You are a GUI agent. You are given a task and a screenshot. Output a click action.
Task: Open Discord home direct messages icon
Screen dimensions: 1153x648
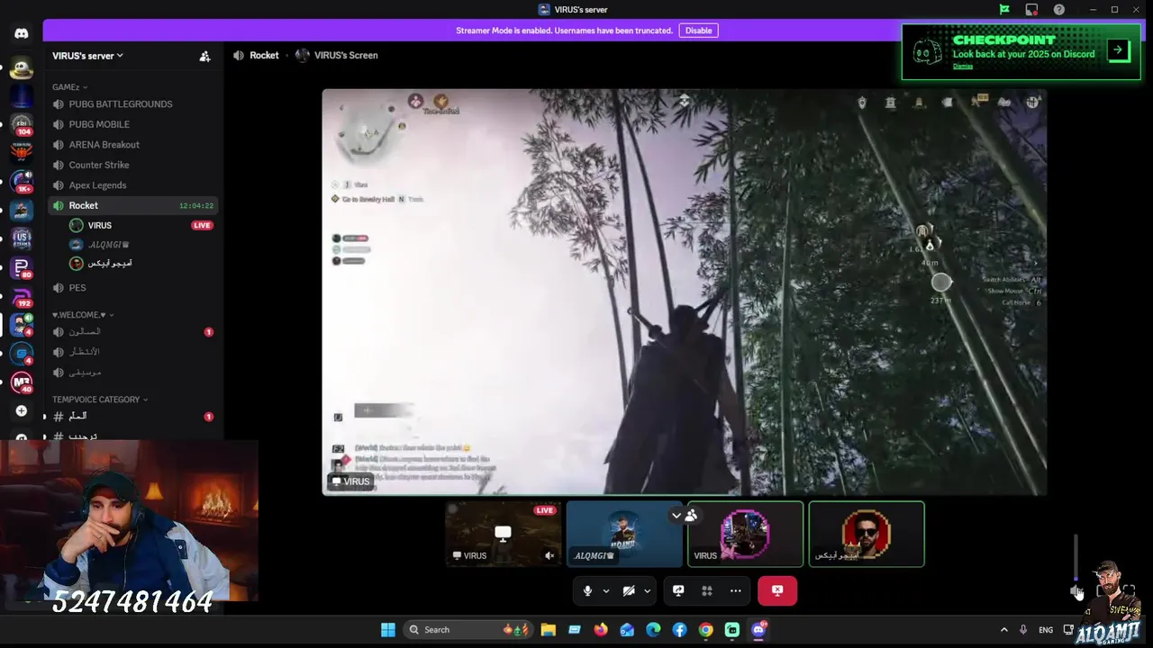[22, 33]
